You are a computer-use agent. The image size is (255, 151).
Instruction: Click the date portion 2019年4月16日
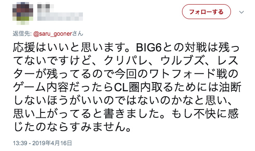tap(52, 143)
